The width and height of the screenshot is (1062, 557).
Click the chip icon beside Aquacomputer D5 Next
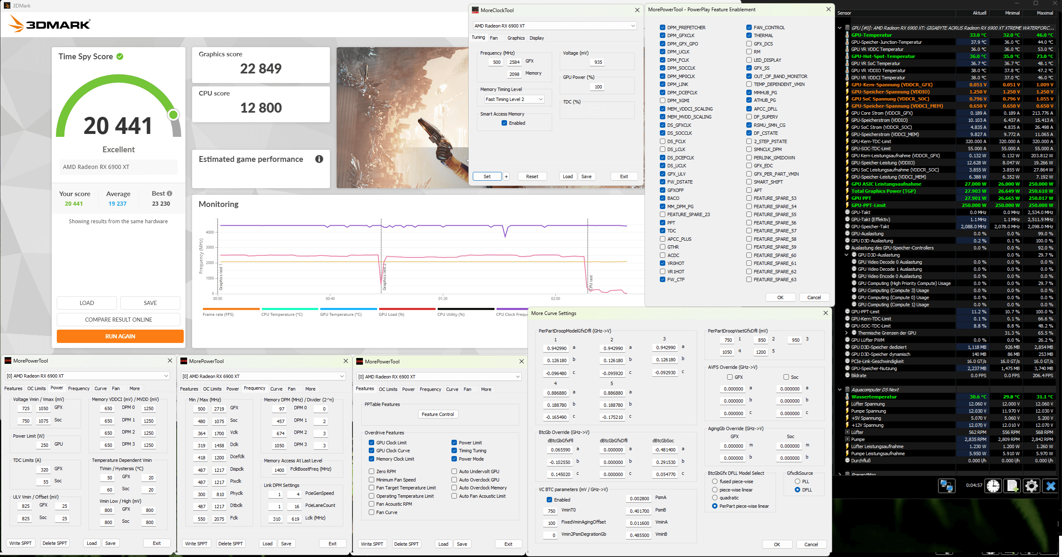click(847, 390)
